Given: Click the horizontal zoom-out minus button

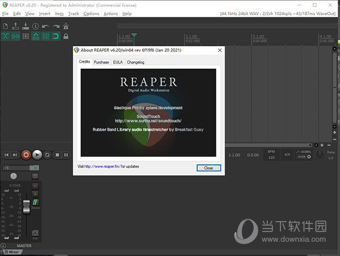Looking at the screenshot, I should (x=329, y=145).
